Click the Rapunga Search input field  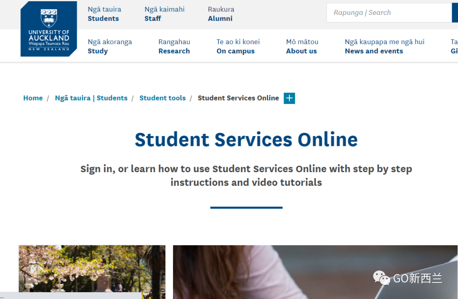pos(389,13)
